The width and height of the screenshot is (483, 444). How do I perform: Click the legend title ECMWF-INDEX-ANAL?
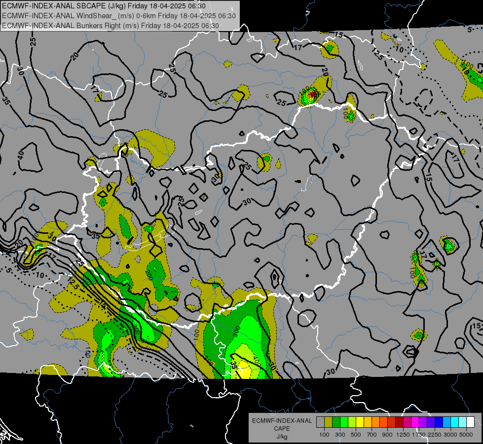coord(282,421)
